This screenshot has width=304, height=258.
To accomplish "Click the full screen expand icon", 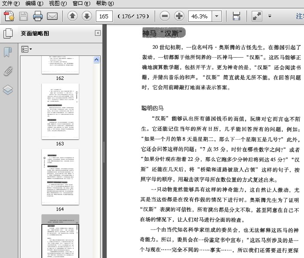I will click(x=257, y=16).
